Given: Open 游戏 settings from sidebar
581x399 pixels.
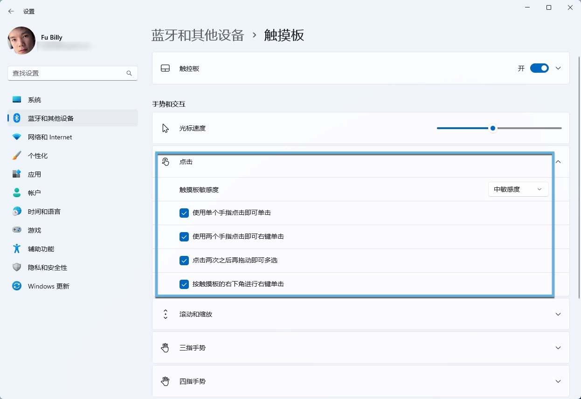Looking at the screenshot, I should (35, 230).
